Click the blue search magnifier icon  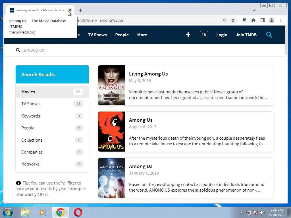(269, 35)
